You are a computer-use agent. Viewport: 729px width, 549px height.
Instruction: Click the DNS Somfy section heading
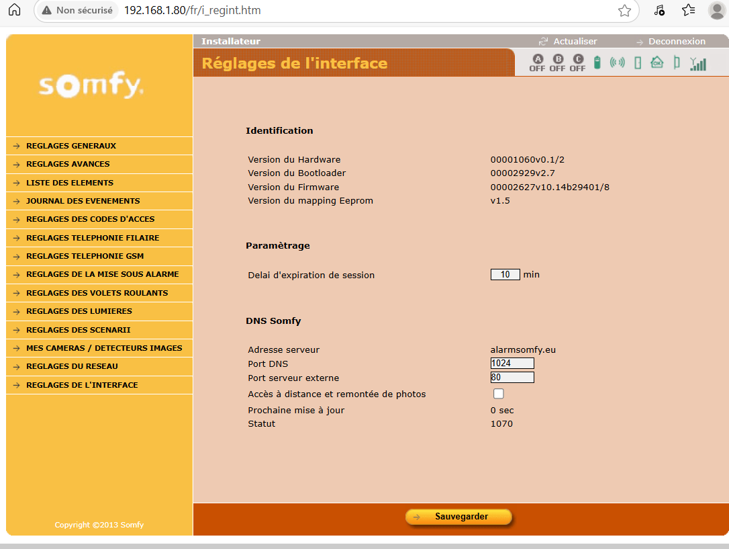273,321
